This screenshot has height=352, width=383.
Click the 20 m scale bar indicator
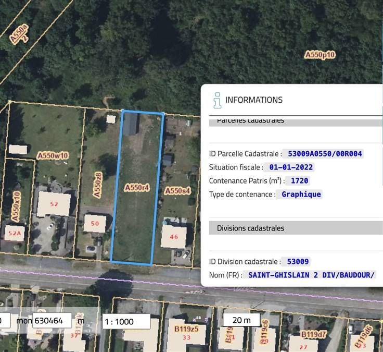[x=241, y=320]
